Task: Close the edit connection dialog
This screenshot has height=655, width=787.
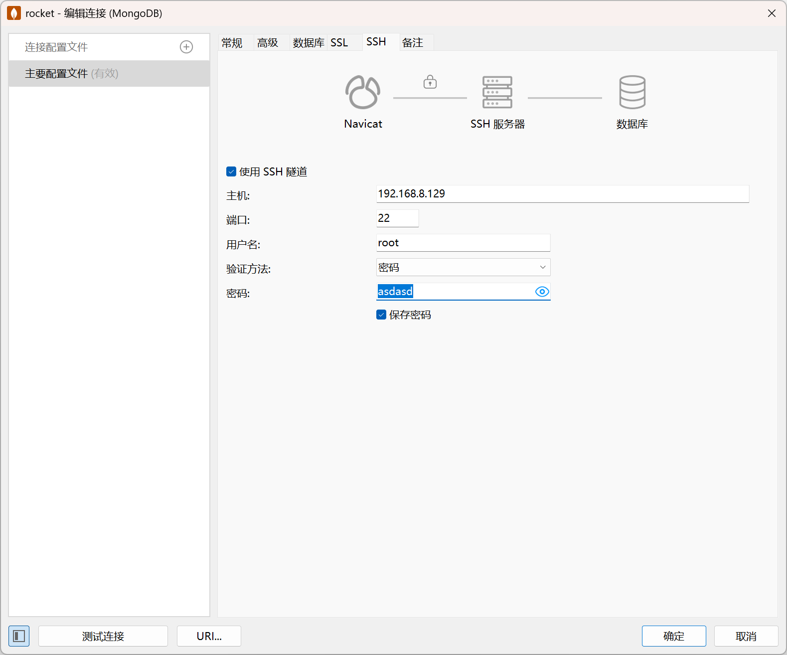Action: coord(772,13)
